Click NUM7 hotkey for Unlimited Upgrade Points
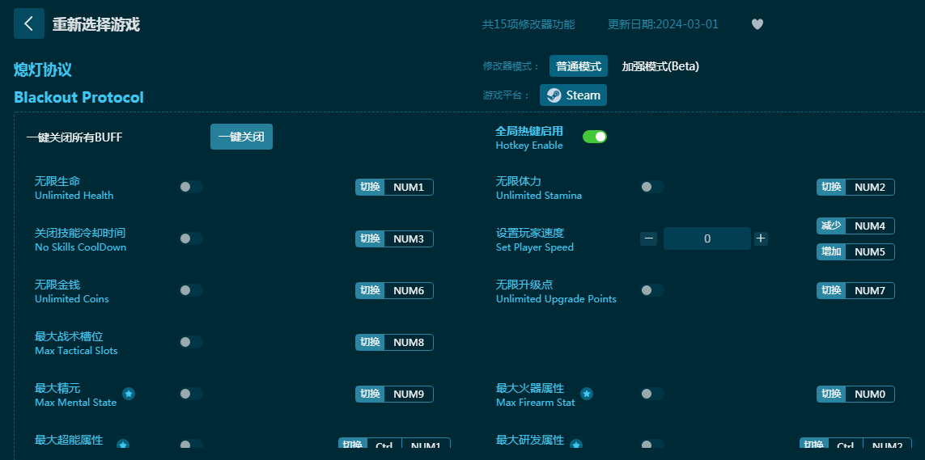 tap(855, 291)
